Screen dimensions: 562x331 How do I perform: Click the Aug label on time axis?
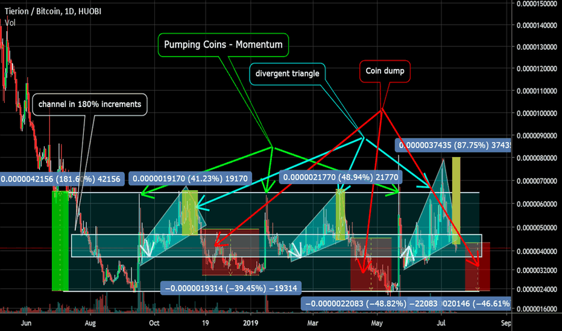click(90, 323)
